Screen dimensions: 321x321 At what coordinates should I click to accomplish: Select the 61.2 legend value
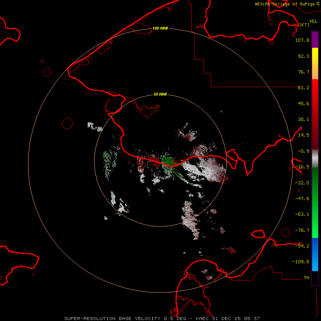(x=304, y=88)
